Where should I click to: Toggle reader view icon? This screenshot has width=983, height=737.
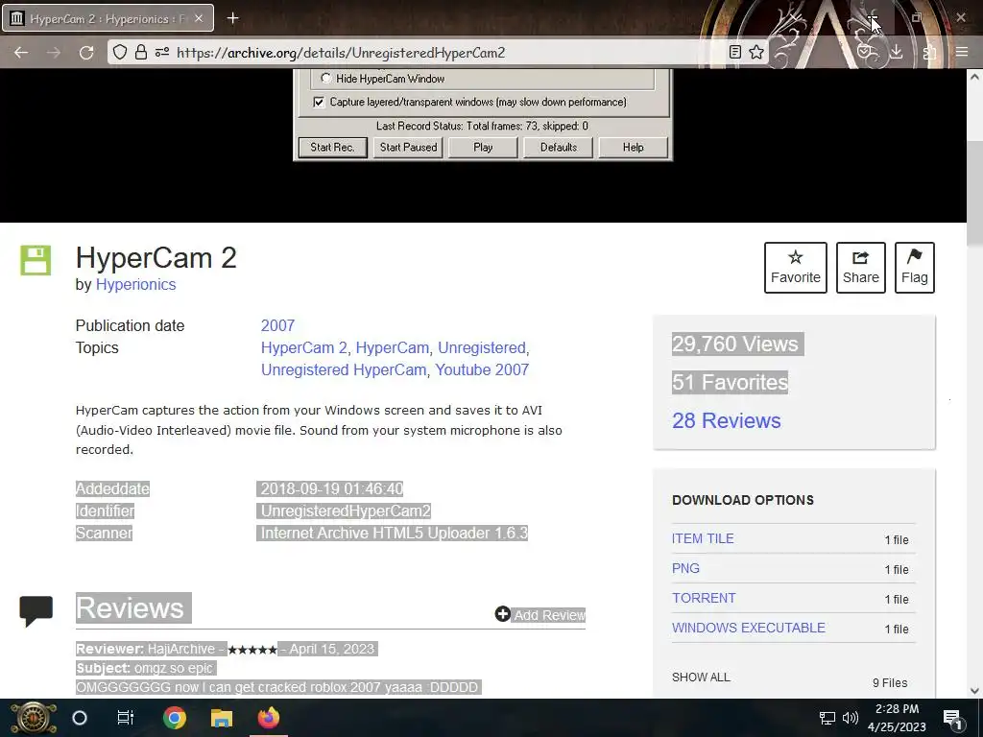click(x=735, y=53)
